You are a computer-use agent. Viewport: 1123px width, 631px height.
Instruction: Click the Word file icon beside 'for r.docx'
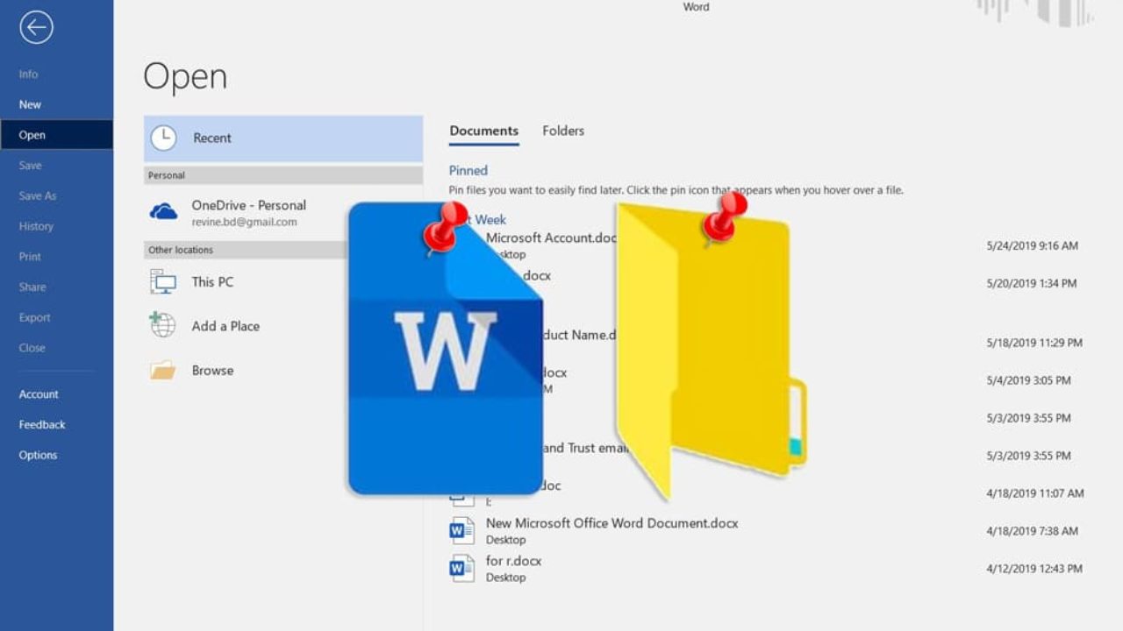(x=461, y=569)
